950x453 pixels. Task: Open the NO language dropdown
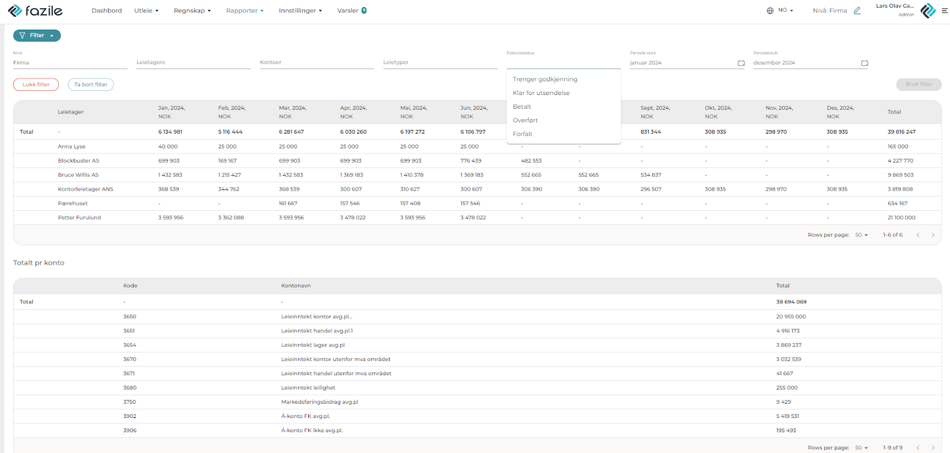tap(786, 10)
